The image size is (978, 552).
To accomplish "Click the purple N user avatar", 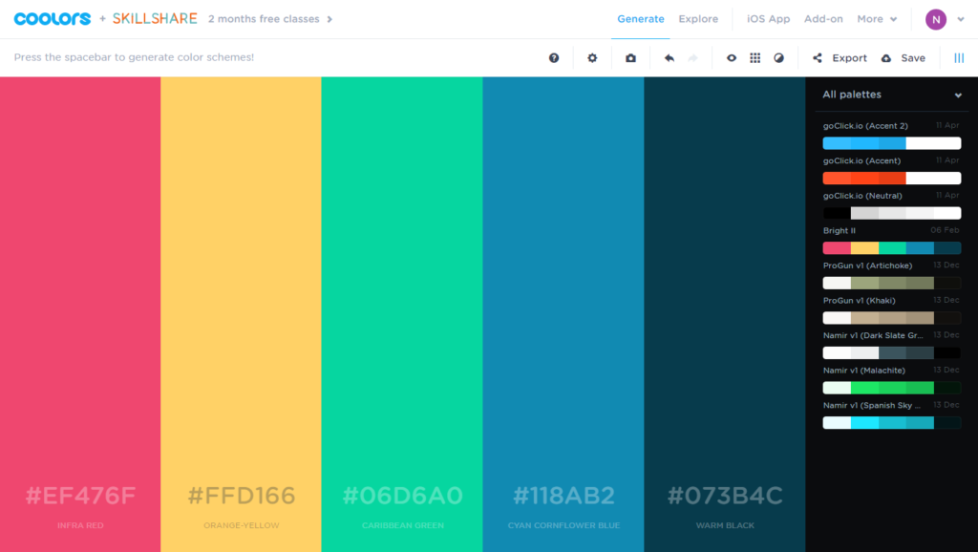I will pyautogui.click(x=936, y=19).
